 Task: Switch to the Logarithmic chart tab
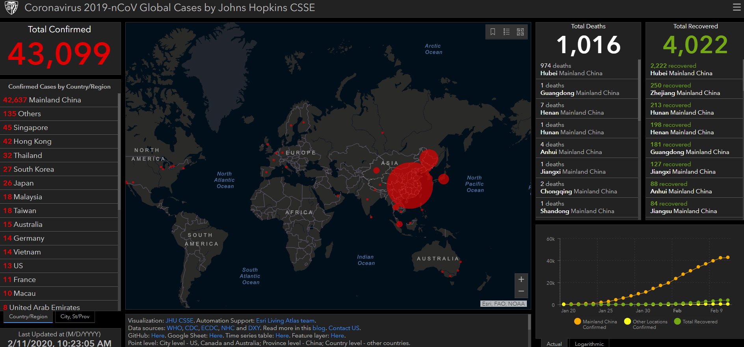click(589, 344)
